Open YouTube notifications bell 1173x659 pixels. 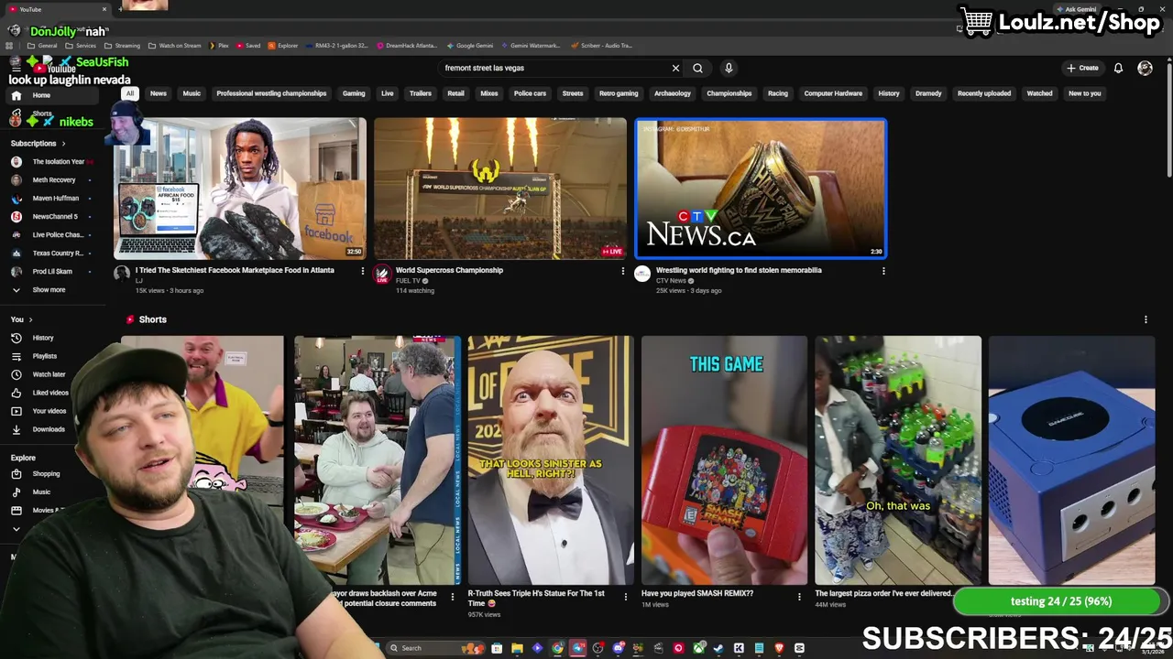tap(1118, 68)
